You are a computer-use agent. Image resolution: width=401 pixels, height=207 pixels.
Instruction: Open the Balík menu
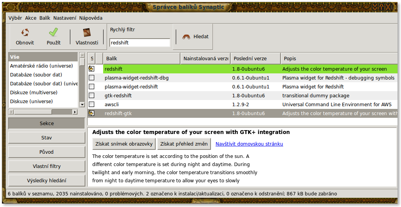[45, 18]
